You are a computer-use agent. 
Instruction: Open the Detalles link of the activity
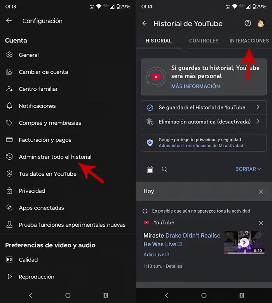pos(174,266)
